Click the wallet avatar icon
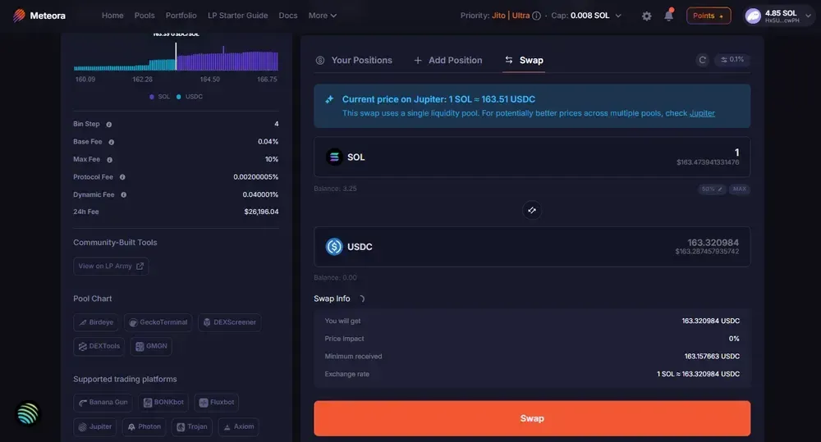This screenshot has height=442, width=821. 753,16
